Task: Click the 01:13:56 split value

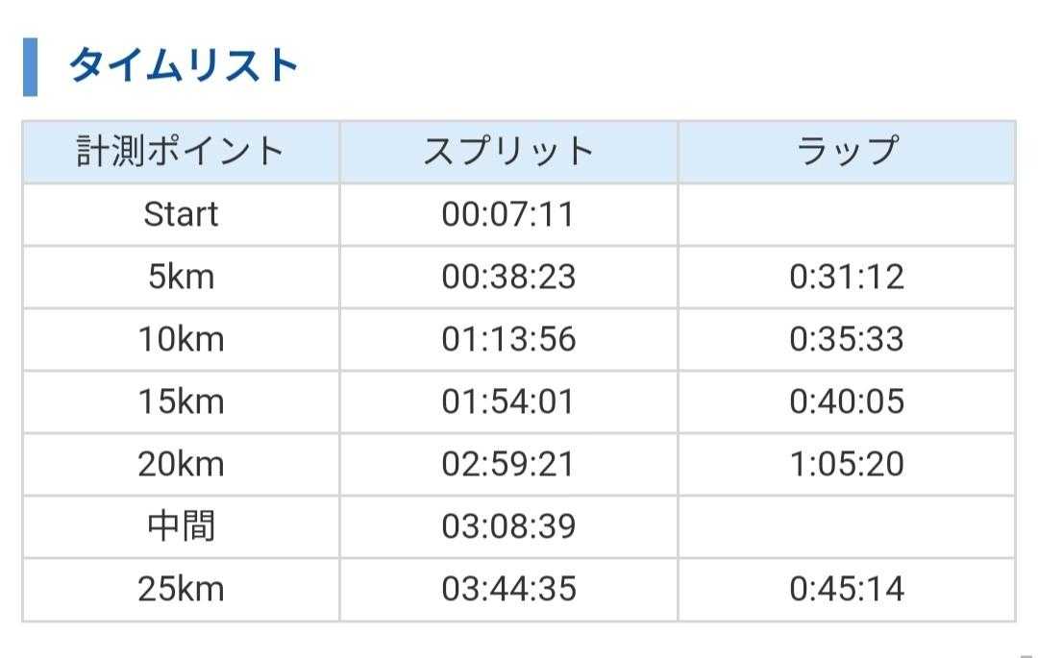Action: [x=508, y=339]
